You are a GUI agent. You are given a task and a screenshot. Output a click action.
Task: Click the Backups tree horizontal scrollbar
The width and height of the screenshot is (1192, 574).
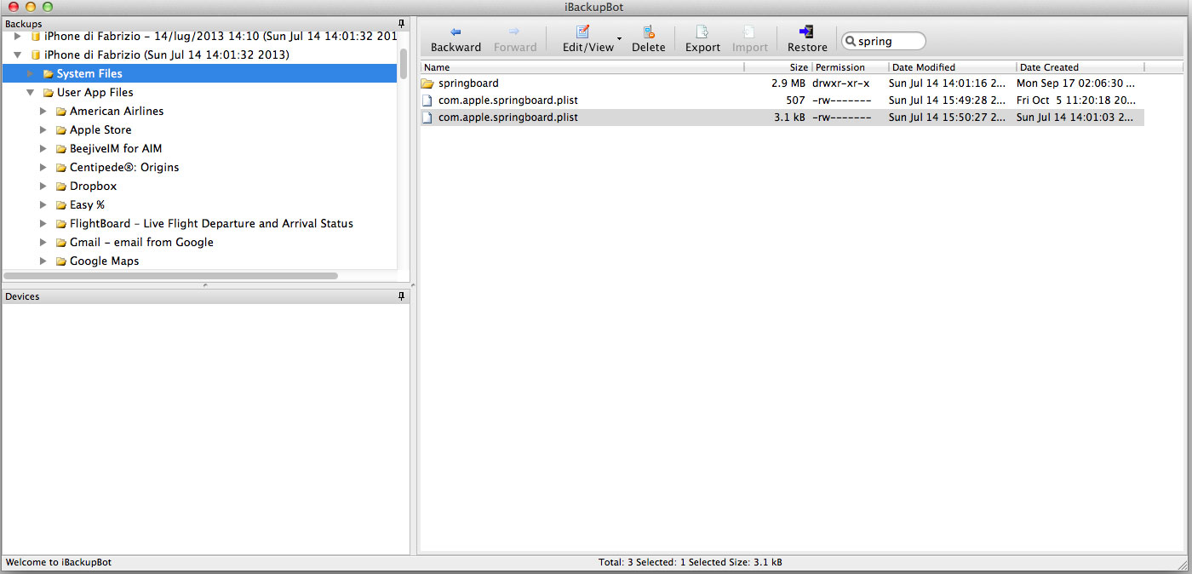click(171, 276)
